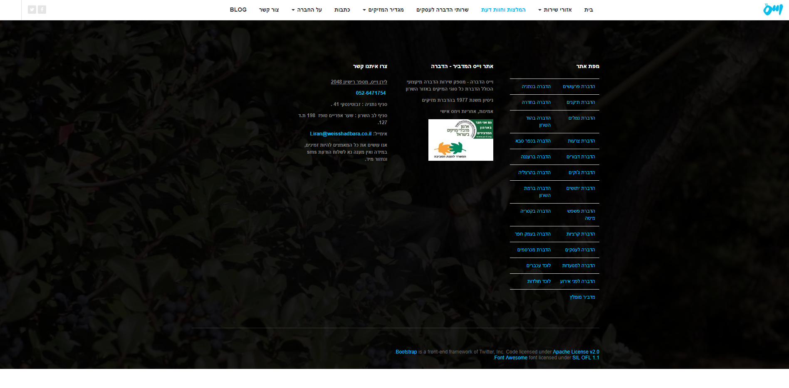Click the סניף נתניה address text
The height and width of the screenshot is (388, 789).
(359, 104)
